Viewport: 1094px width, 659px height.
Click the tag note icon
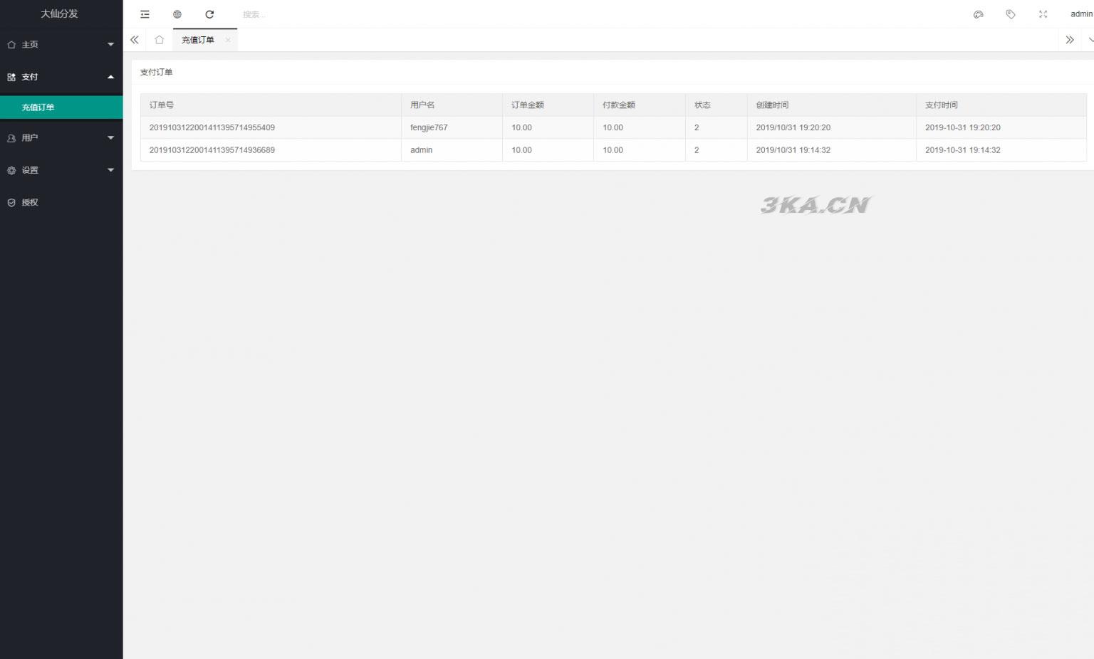click(x=1011, y=14)
